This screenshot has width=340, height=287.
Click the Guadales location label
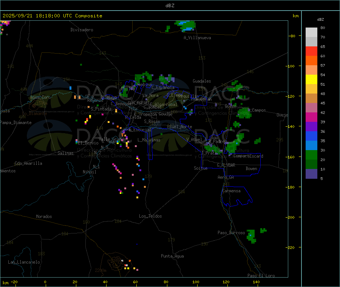(202, 81)
